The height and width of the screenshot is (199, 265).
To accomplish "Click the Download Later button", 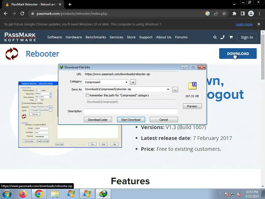I will (98, 120).
